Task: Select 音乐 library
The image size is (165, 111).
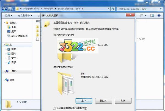Action: 14,62
